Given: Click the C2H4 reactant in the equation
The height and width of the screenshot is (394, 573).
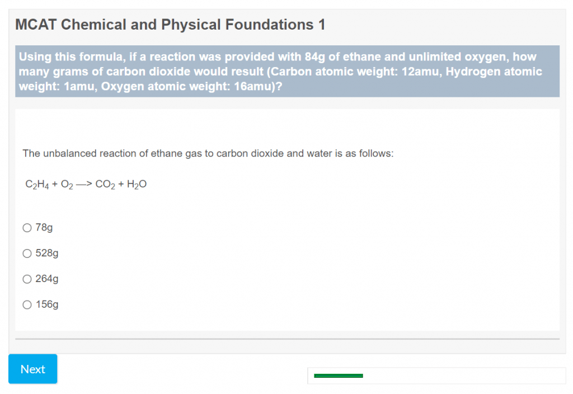Looking at the screenshot, I should click(37, 185).
